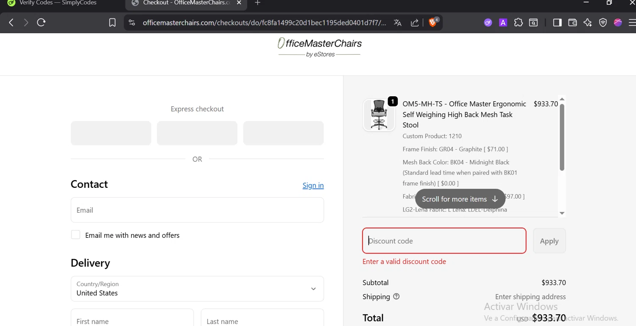This screenshot has height=326, width=636.
Task: Share this page via share icon
Action: [x=415, y=23]
